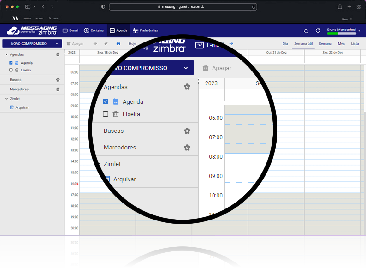The width and height of the screenshot is (366, 274).
Task: Switch to the Lista view
Action: point(355,44)
